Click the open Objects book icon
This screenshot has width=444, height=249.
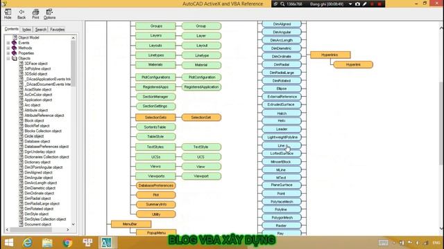point(14,58)
